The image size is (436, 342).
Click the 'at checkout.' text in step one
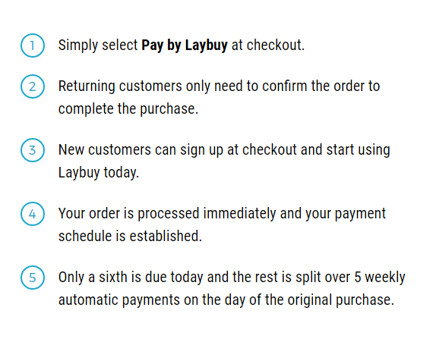tap(268, 45)
